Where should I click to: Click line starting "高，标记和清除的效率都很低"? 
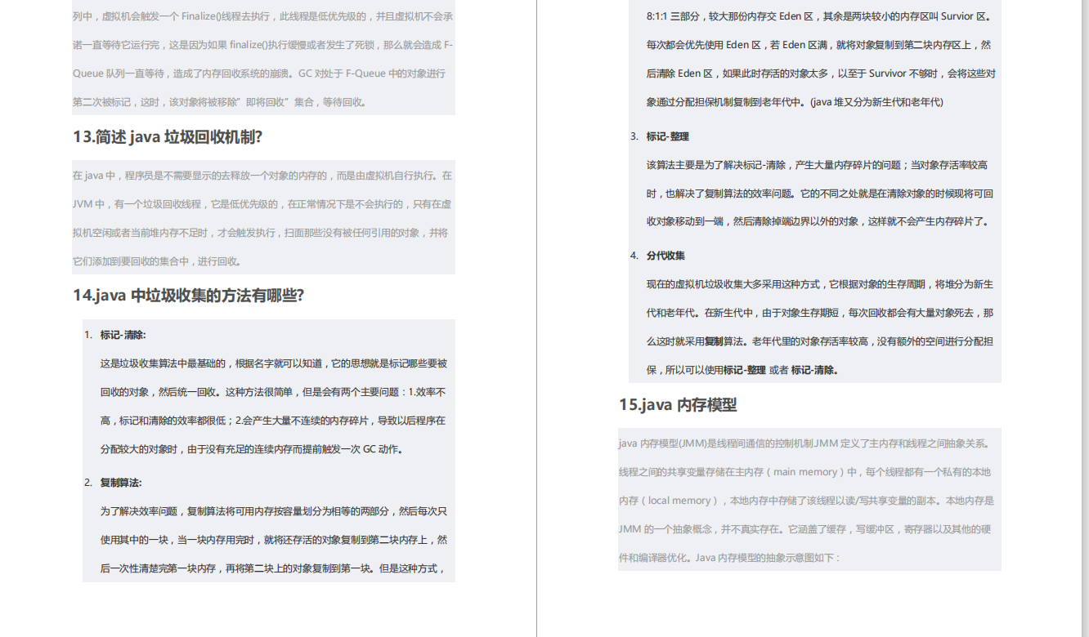tap(273, 421)
